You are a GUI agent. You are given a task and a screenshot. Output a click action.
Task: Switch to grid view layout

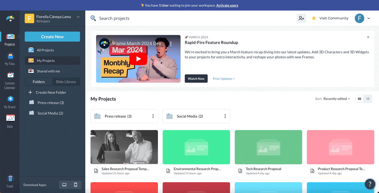coord(359,99)
